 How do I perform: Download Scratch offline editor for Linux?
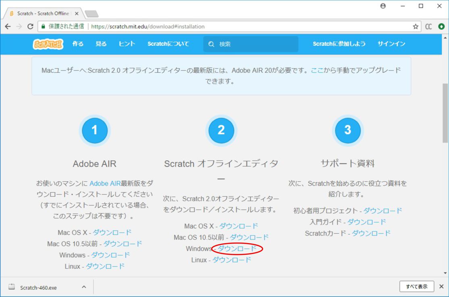(232, 260)
